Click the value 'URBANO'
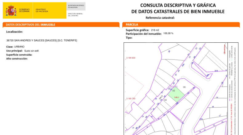243x135 pixels. point(19,47)
